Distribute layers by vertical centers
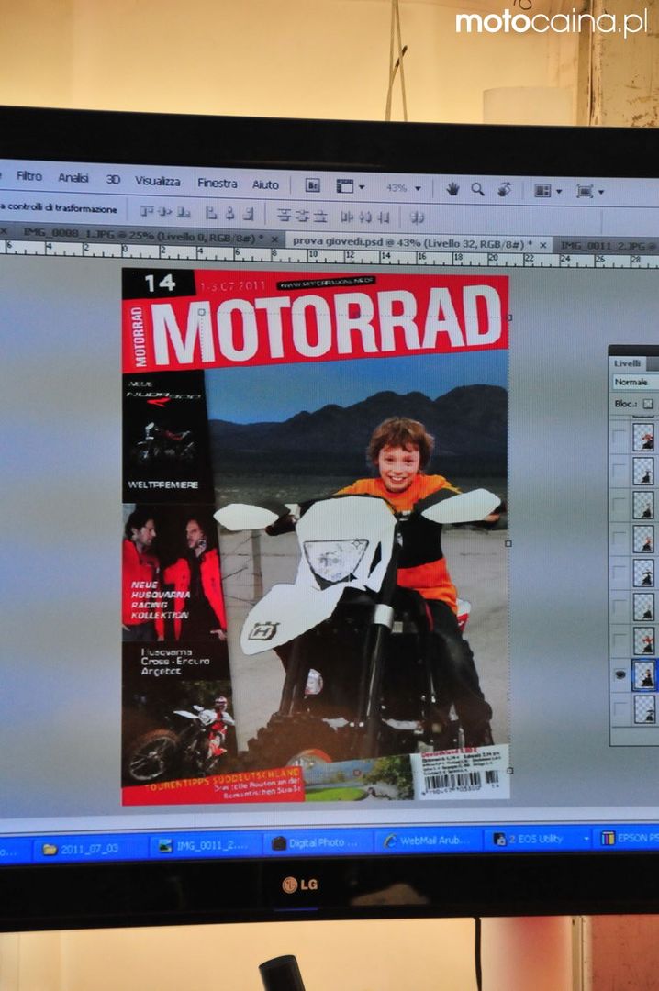Screen dimensions: 659x991 [302, 217]
